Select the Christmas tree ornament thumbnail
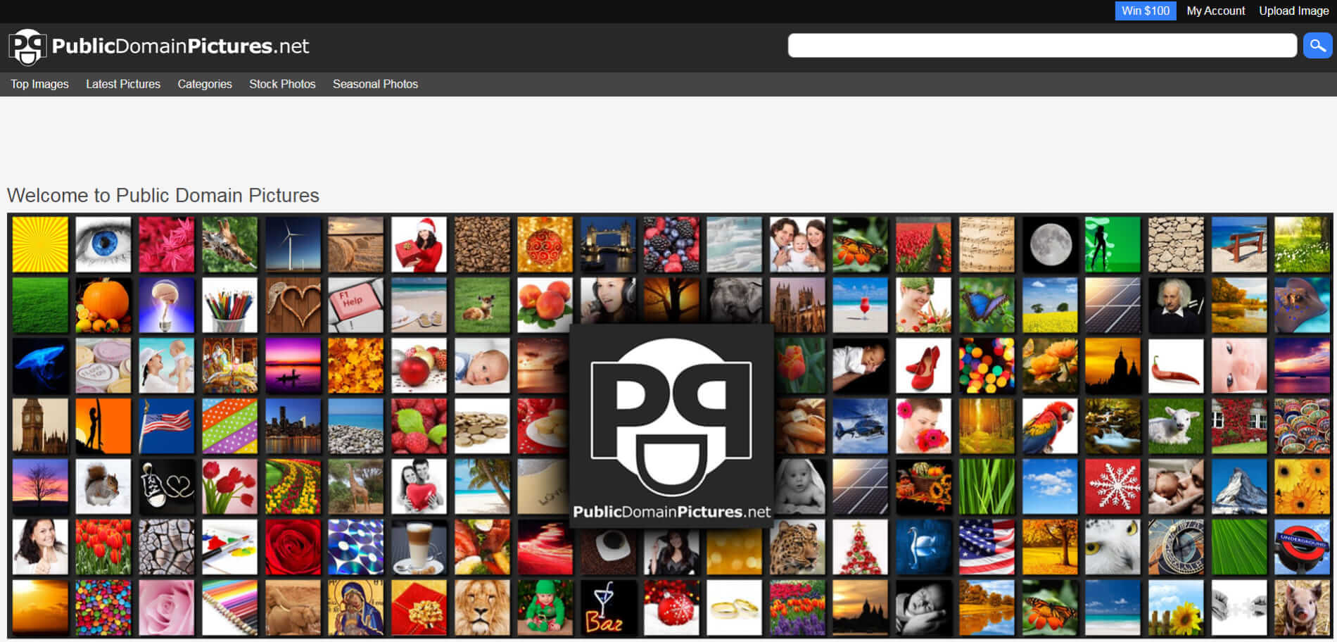This screenshot has width=1337, height=642. click(x=860, y=547)
